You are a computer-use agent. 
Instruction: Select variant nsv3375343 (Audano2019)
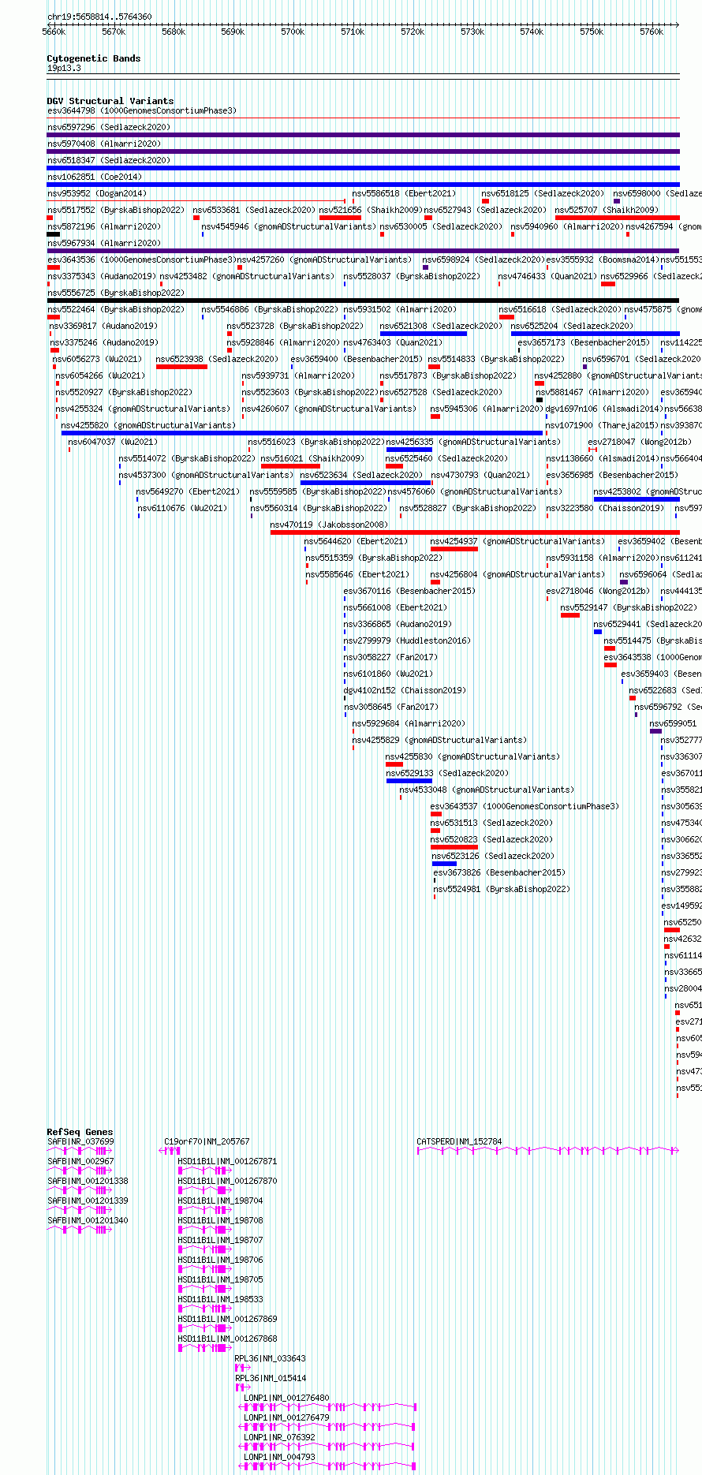pyautogui.click(x=102, y=276)
